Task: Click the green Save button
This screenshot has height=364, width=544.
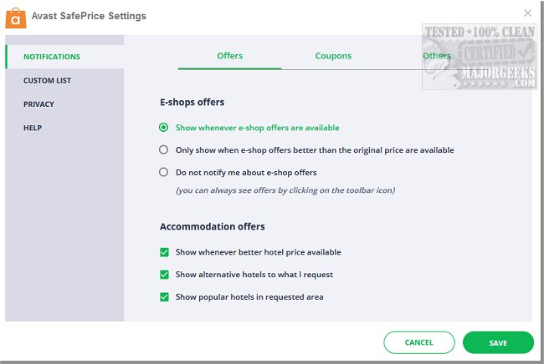Action: 498,342
